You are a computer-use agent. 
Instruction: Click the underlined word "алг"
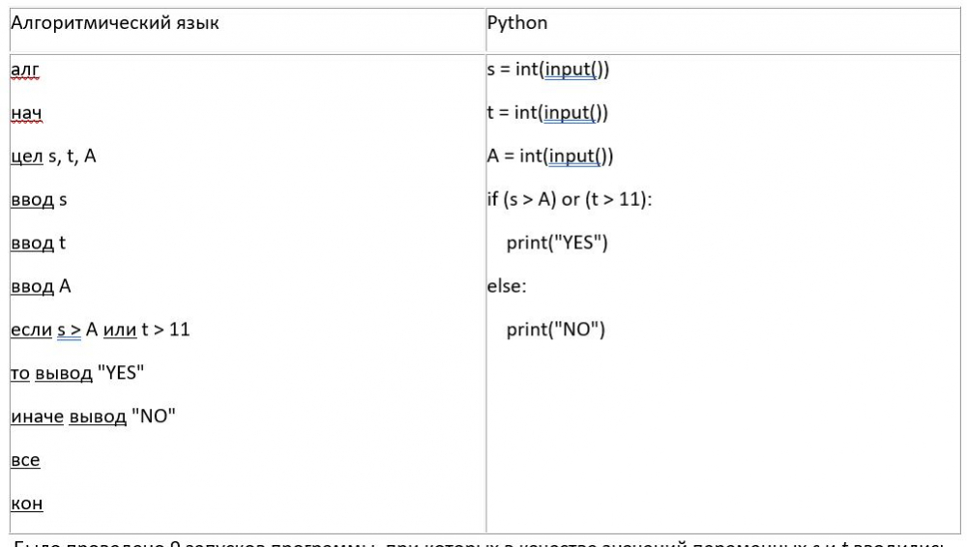[x=25, y=70]
